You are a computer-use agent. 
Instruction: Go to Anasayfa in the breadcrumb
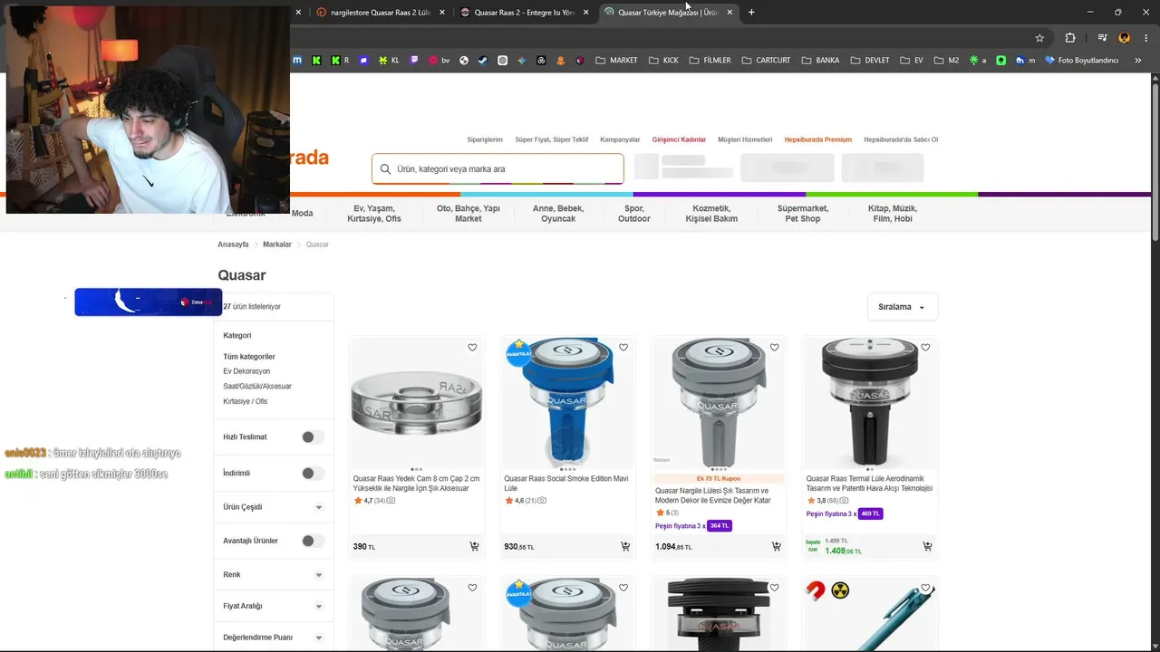(233, 244)
